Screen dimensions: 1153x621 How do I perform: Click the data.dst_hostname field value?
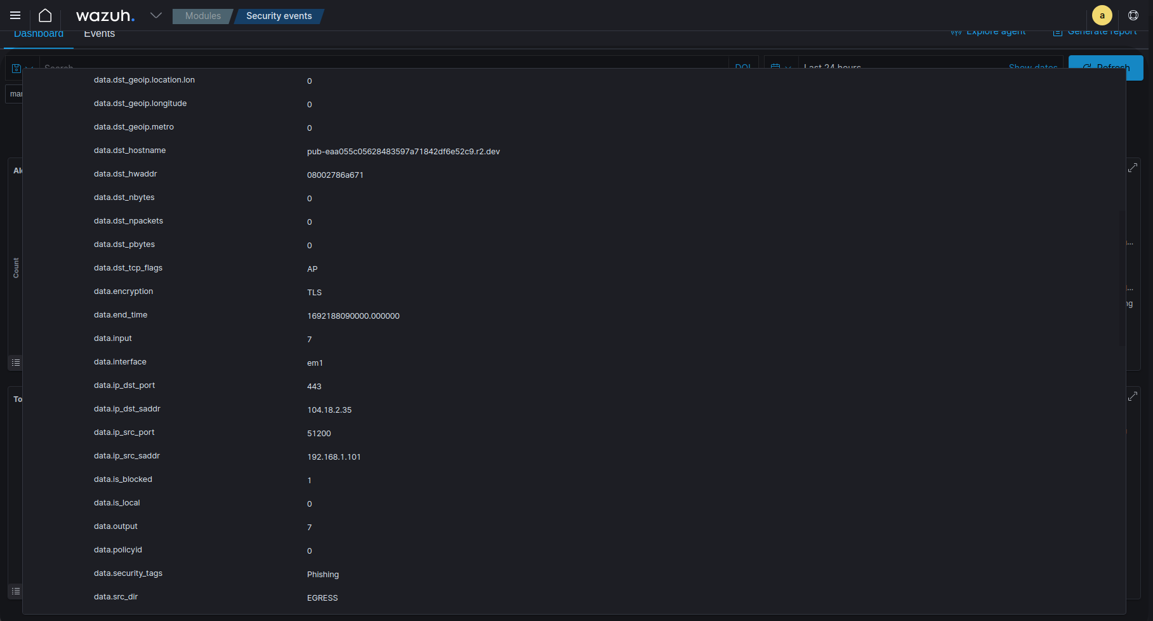(x=403, y=152)
